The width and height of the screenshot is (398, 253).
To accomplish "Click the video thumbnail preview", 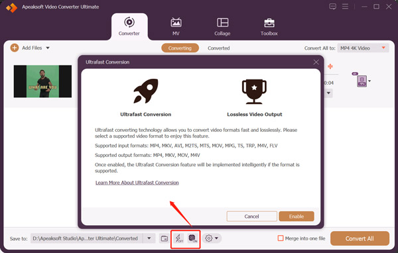I will [x=42, y=81].
